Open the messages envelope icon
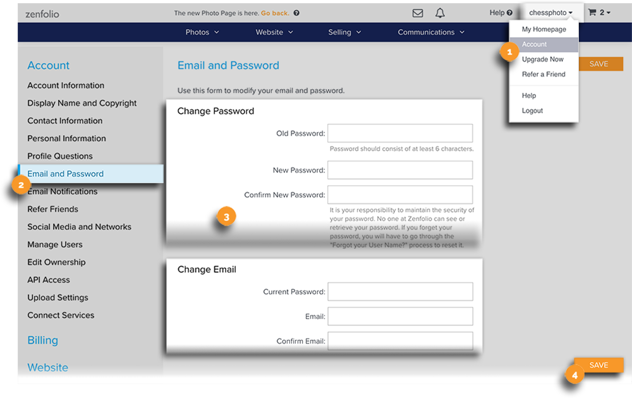The height and width of the screenshot is (398, 632). point(417,13)
